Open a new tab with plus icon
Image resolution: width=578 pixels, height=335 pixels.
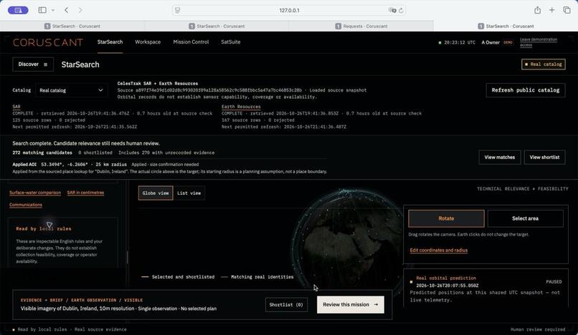[552, 10]
